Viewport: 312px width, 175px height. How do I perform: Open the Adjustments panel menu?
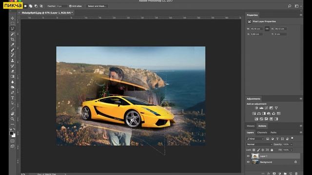pos(301,99)
